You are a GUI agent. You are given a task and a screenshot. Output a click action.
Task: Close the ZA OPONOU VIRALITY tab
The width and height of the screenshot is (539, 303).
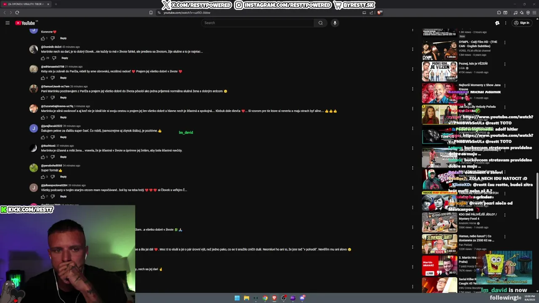pos(48,4)
